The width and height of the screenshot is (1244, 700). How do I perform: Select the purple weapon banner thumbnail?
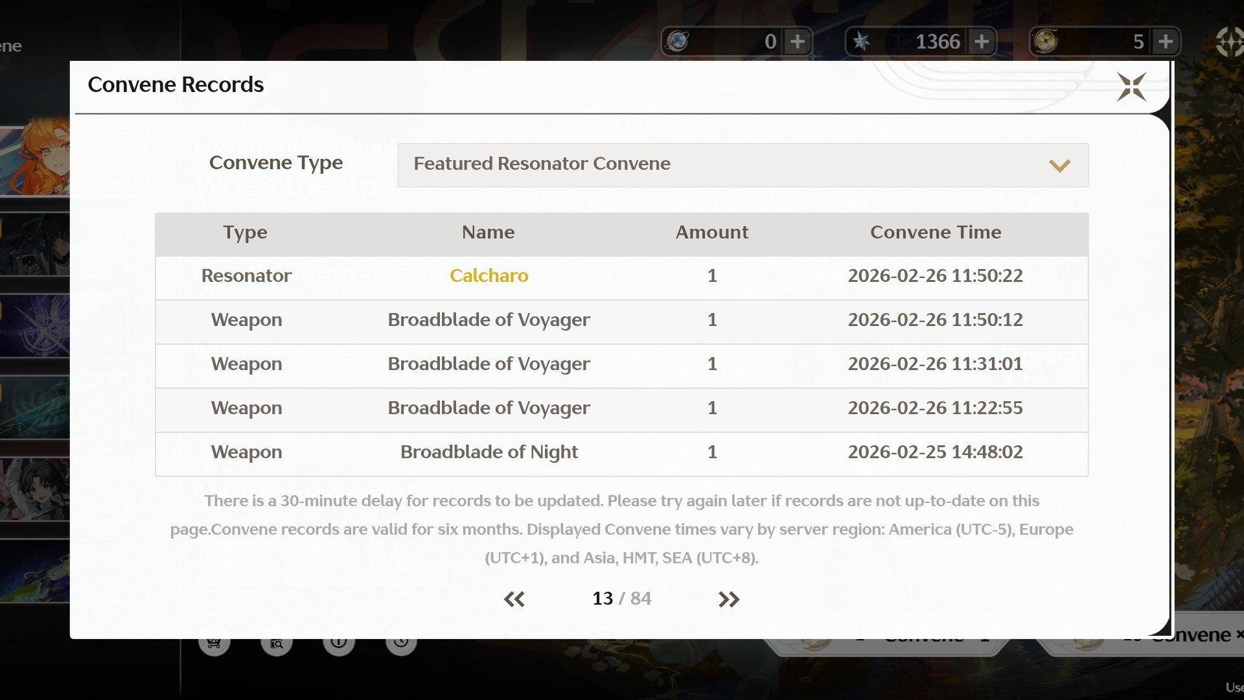[36, 326]
